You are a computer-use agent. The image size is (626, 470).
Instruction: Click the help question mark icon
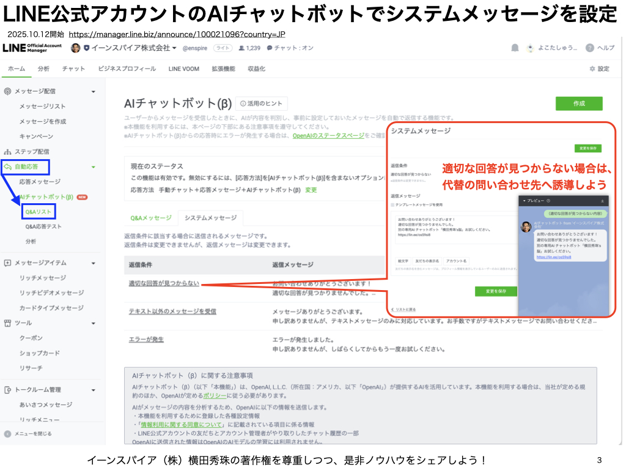[589, 48]
